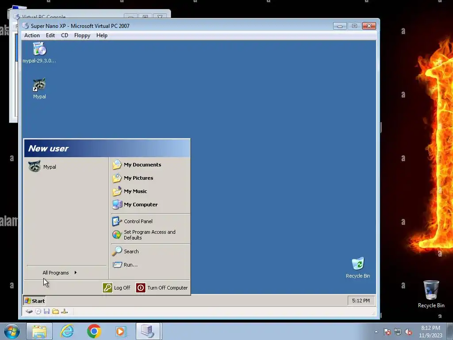Viewport: 453px width, 340px height.
Task: Open the Edit menu in Virtual PC
Action: click(x=50, y=35)
